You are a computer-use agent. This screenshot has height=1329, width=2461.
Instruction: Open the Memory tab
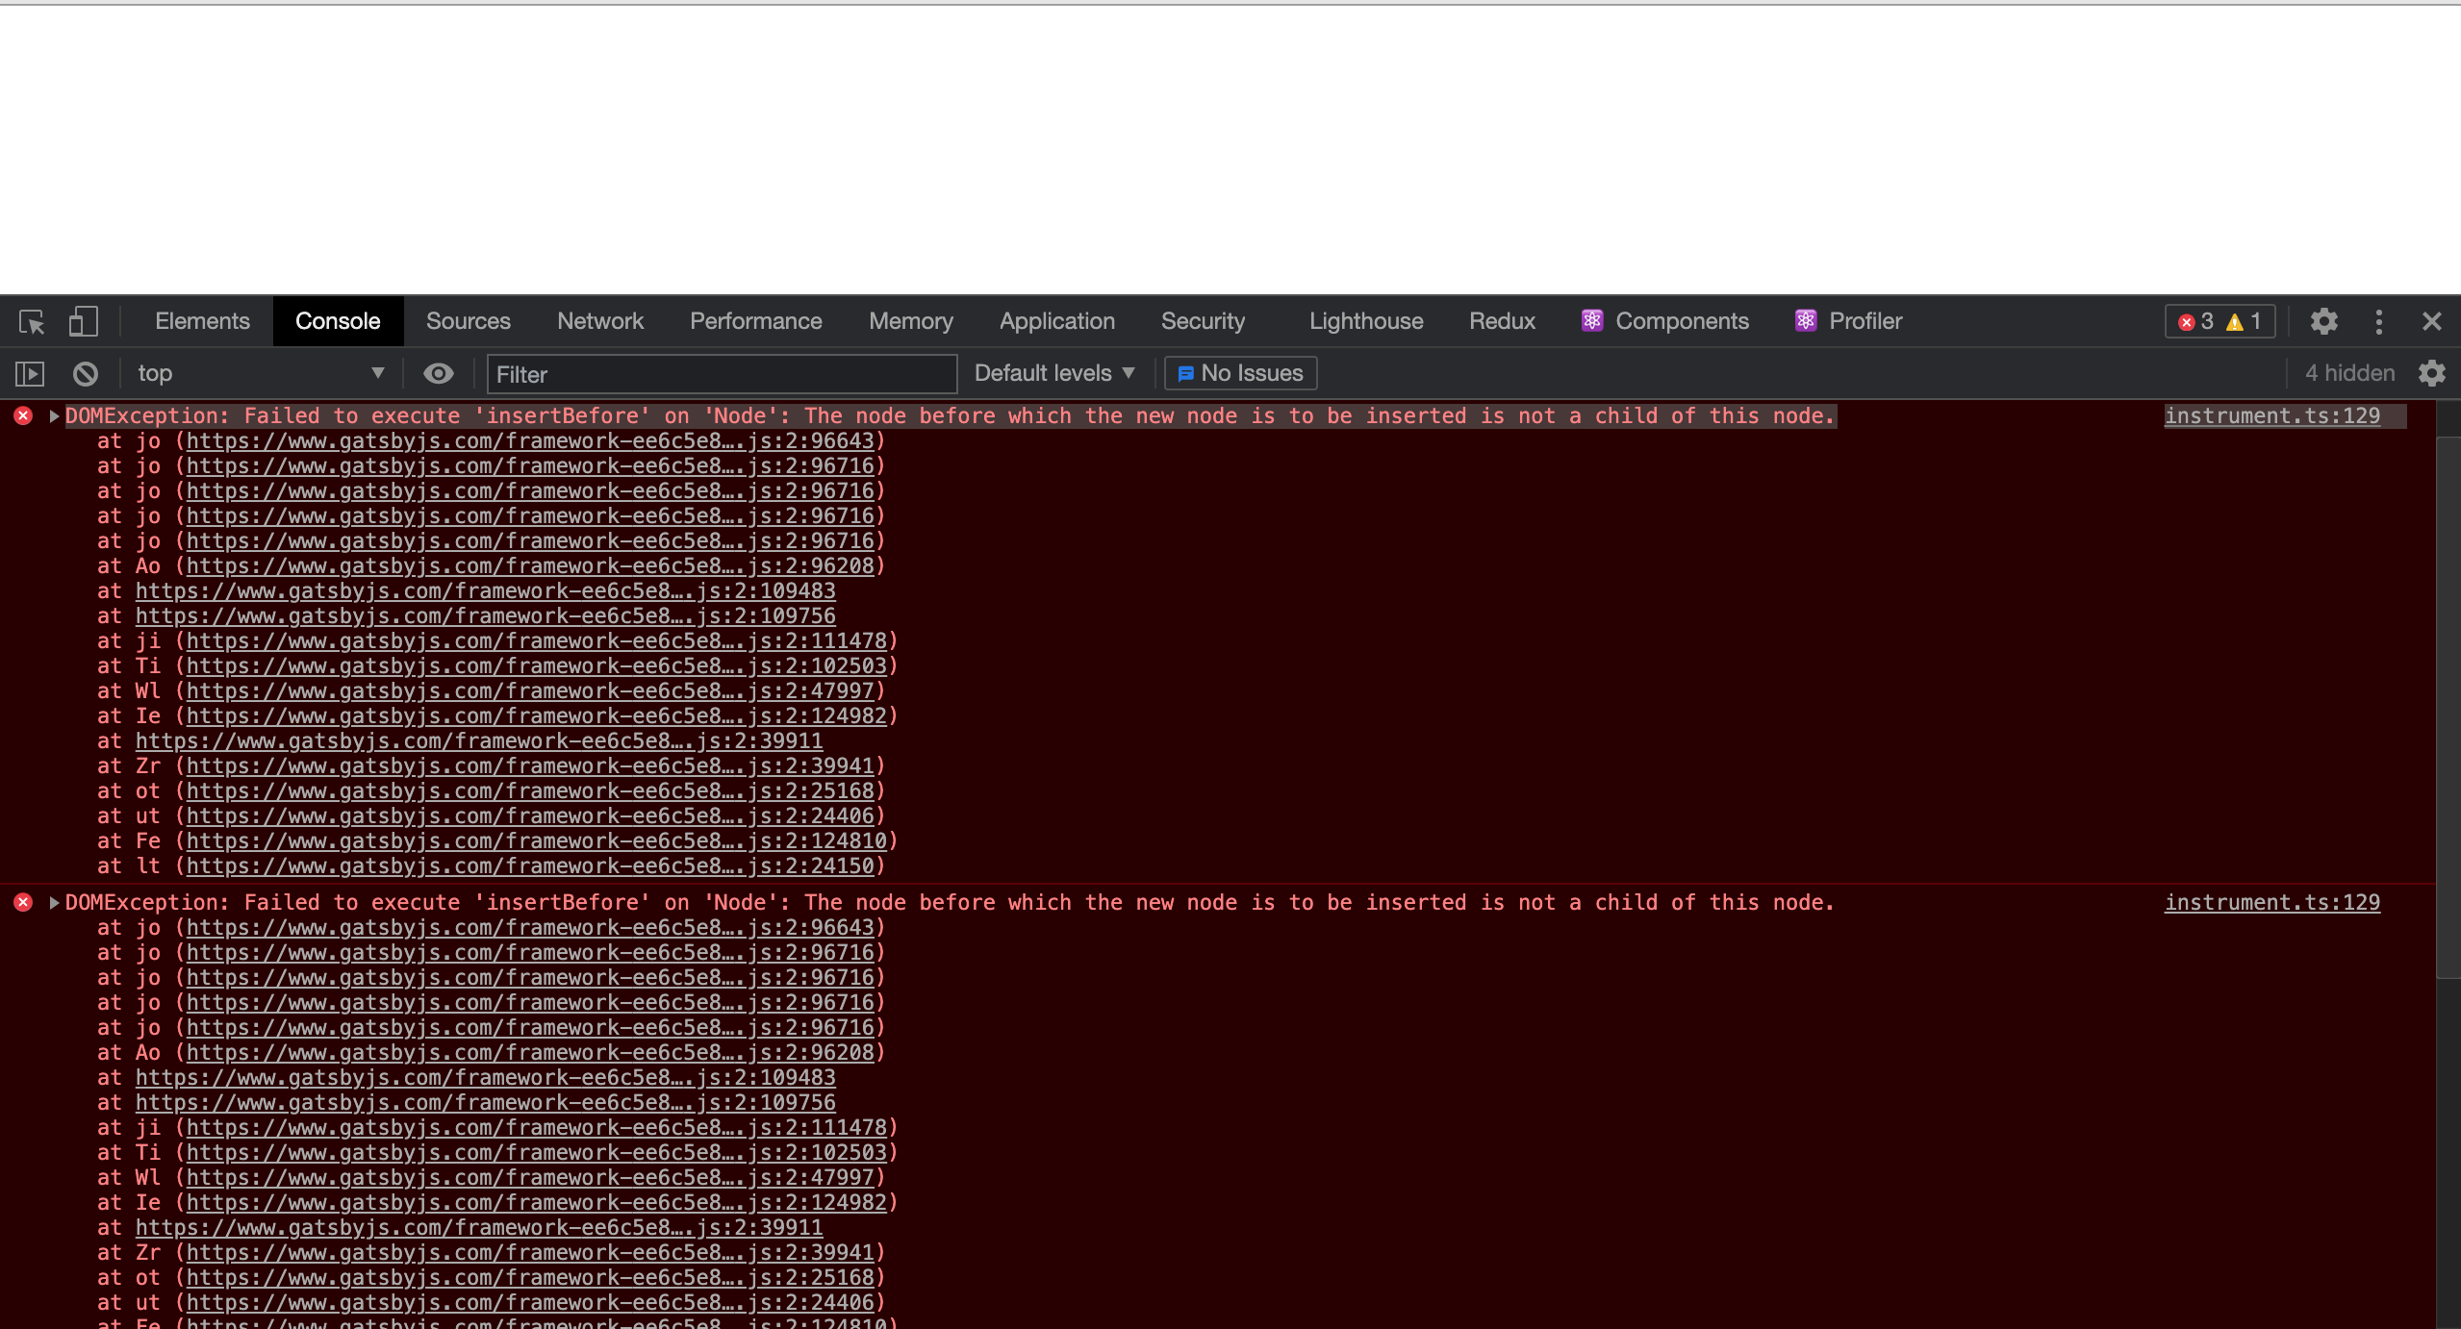point(910,321)
